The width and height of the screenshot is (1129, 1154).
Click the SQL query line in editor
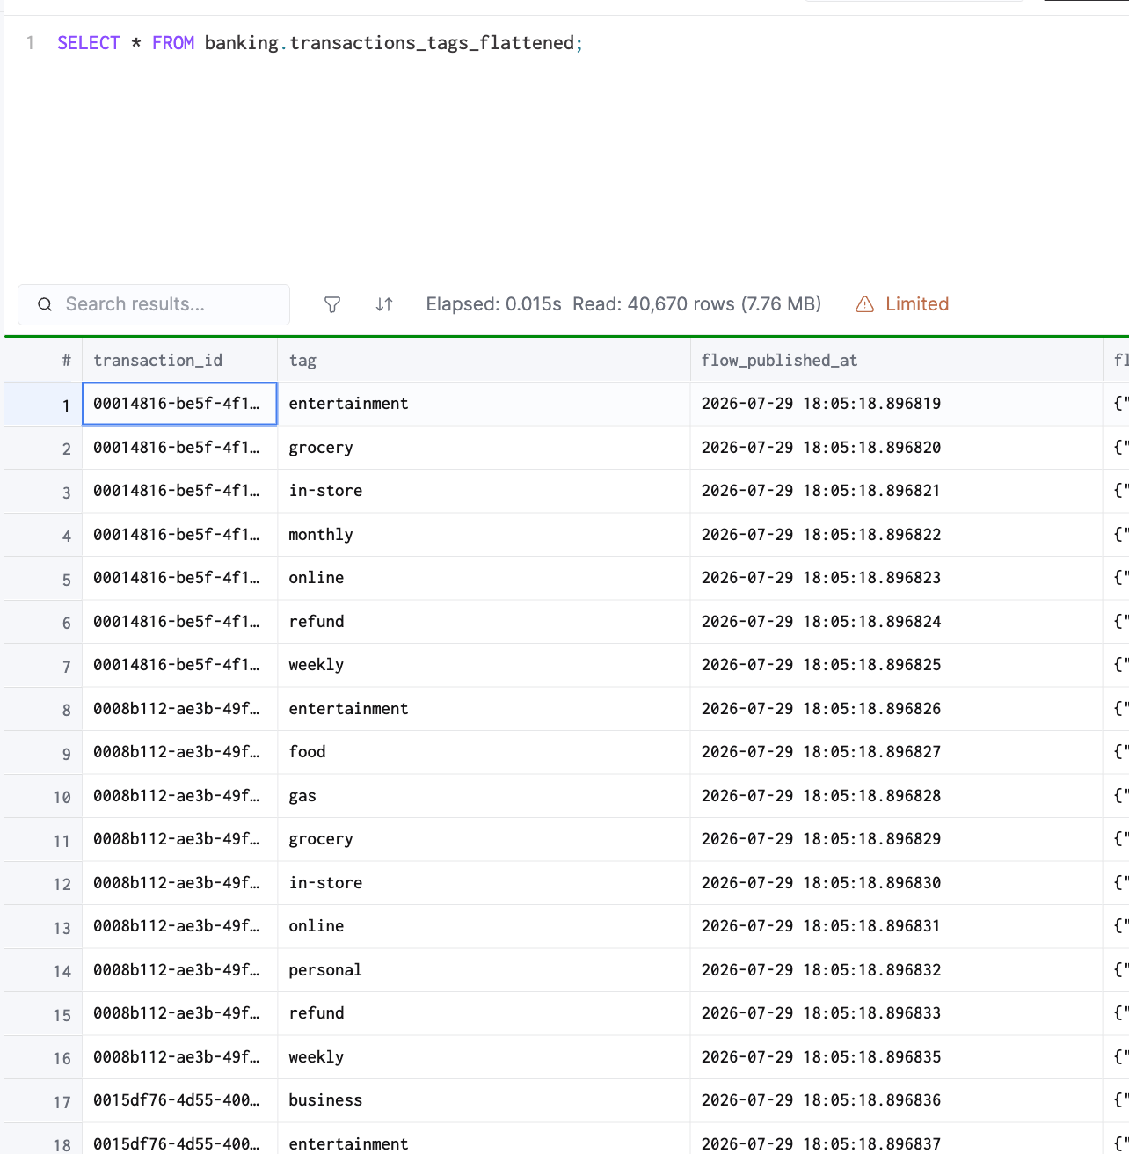point(320,43)
